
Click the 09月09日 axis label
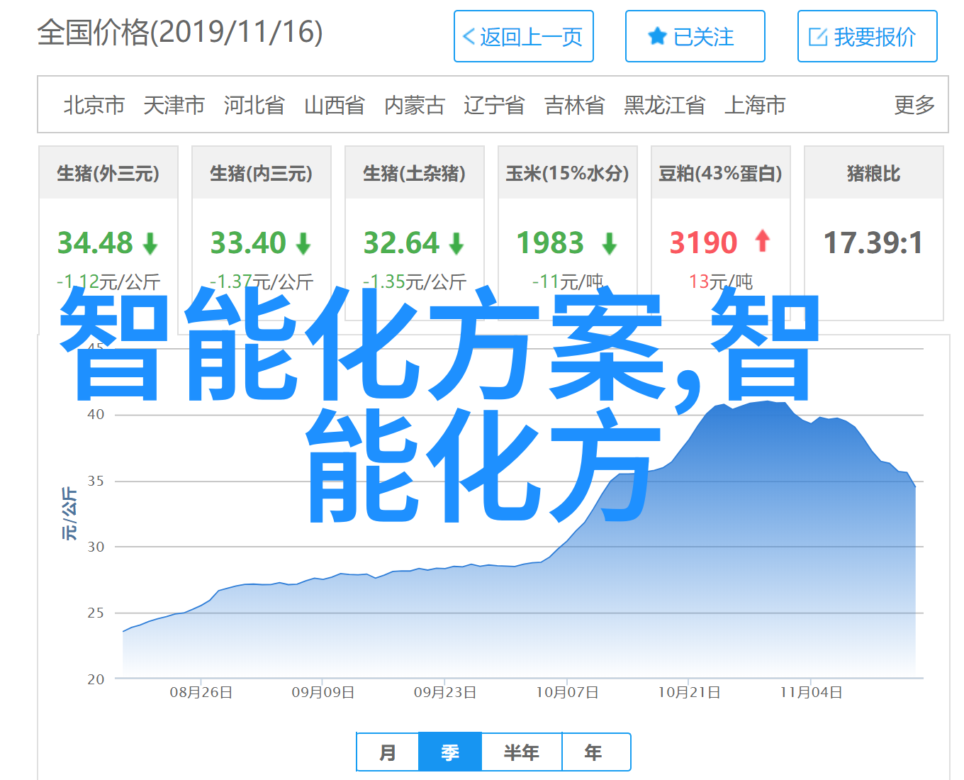pos(323,693)
